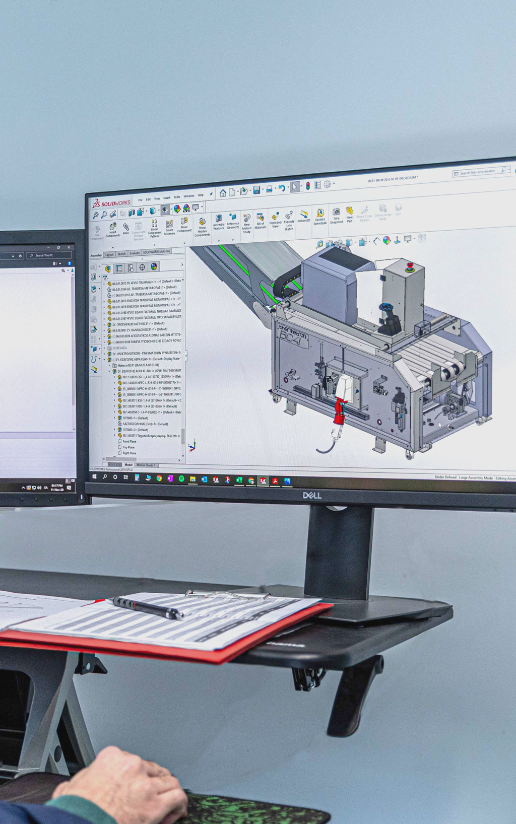Open the DisplayManager color wheel tab

[x=154, y=267]
